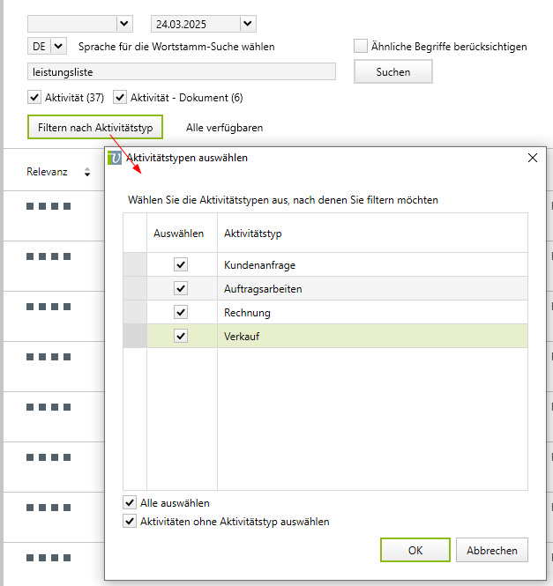Viewport: 553px width, 586px height.
Task: Uncheck the Aktivität (37) filter
Action: pos(35,97)
